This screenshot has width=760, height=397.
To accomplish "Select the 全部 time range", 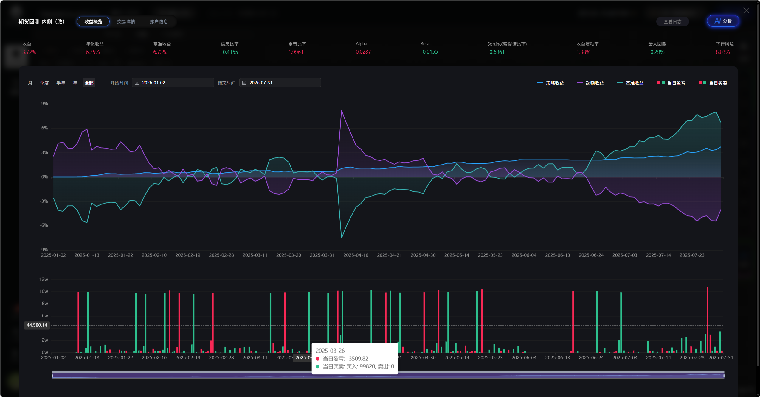I will (89, 83).
